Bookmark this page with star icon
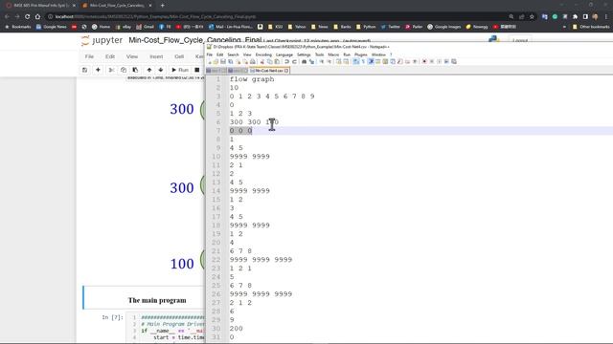Screen dimensions: 613x344 tap(532, 17)
